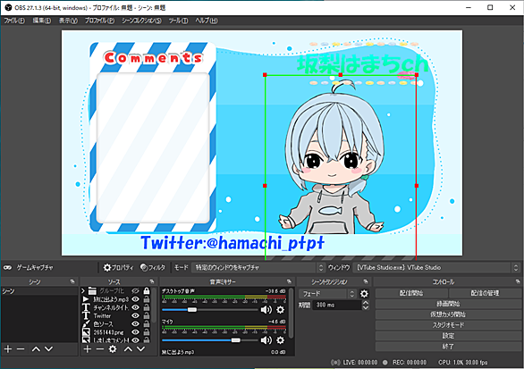
Task: Move the selected source up
Action: (129, 349)
